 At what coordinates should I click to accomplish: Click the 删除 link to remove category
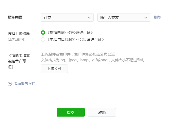click(158, 17)
